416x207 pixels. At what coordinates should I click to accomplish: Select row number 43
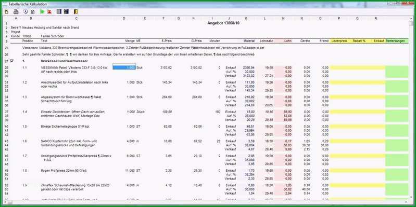[6, 142]
